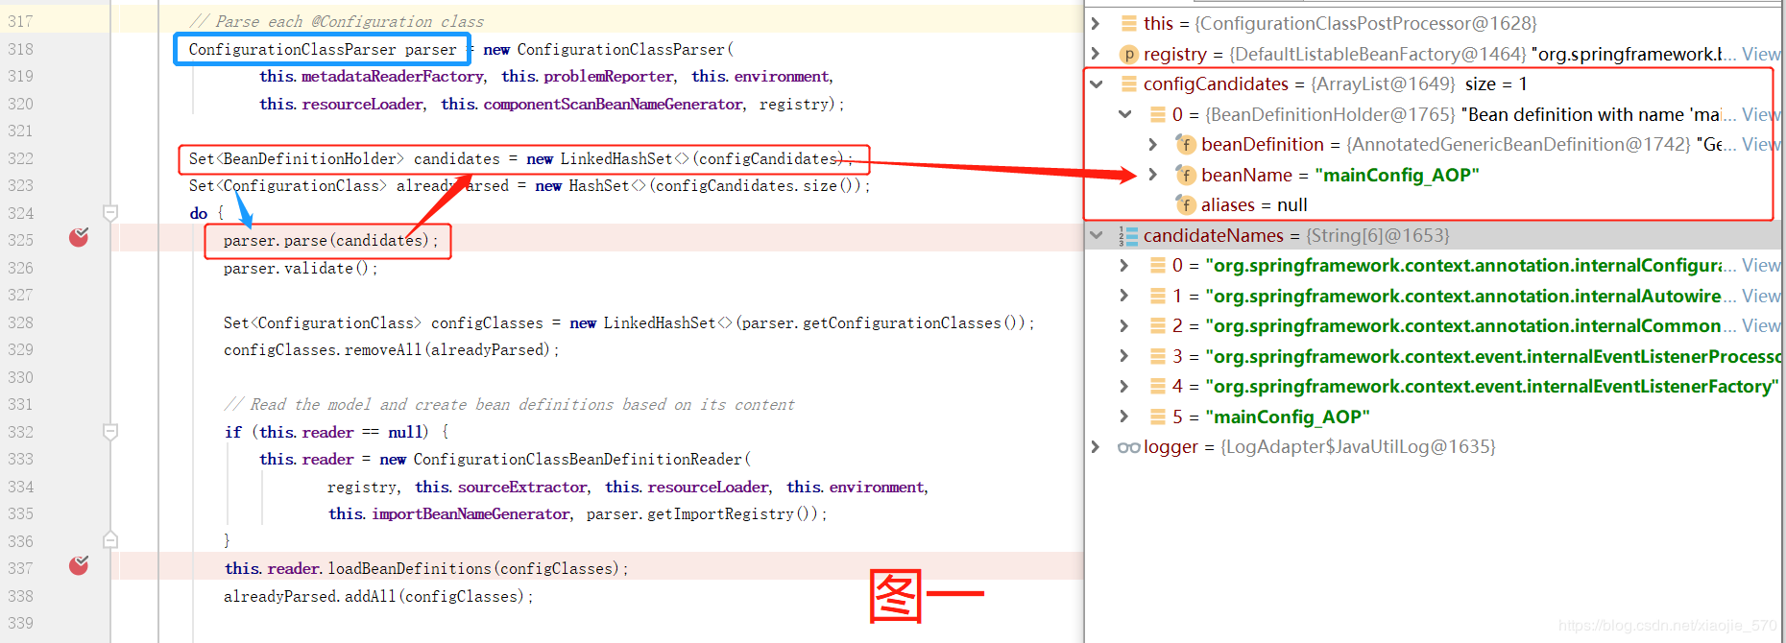Expand candidateNames element 0 internalConfigura
Image resolution: width=1786 pixels, height=643 pixels.
pos(1124,265)
